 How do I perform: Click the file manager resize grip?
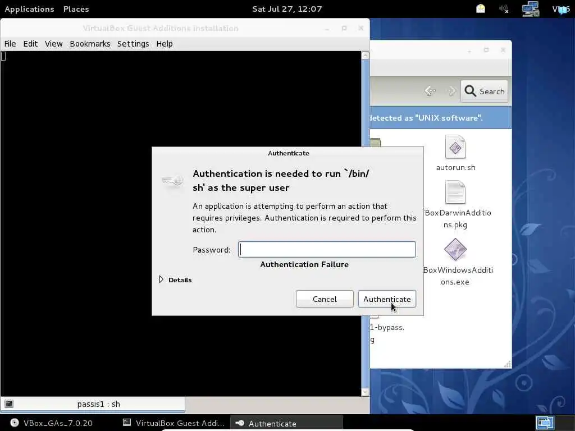pyautogui.click(x=508, y=364)
